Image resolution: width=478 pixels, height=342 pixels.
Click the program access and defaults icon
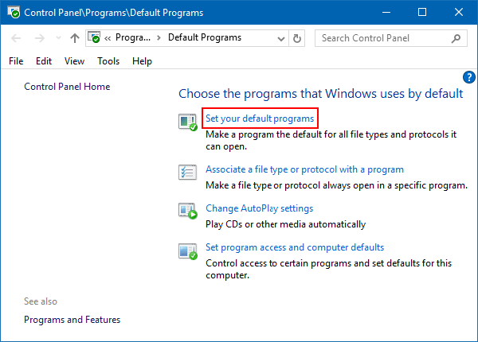tap(188, 251)
